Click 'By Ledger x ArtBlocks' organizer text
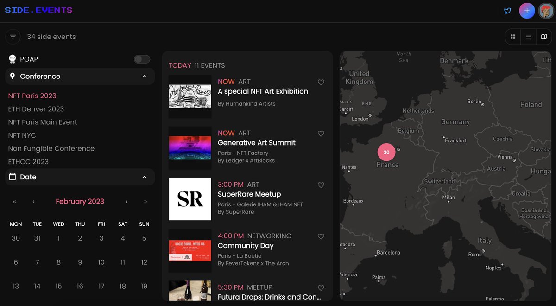556x306 pixels. [x=246, y=160]
